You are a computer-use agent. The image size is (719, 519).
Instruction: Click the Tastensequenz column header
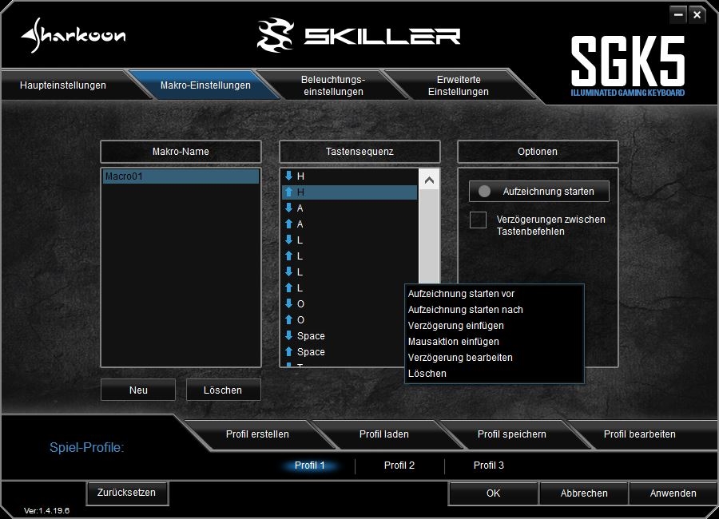(x=359, y=151)
